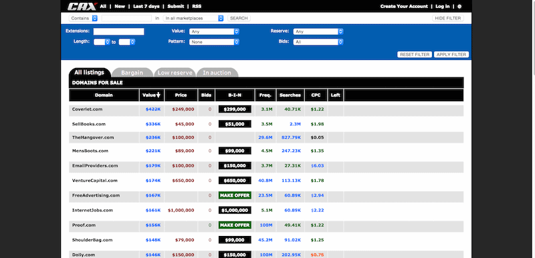Sort by the B-I-N column header

pyautogui.click(x=235, y=95)
